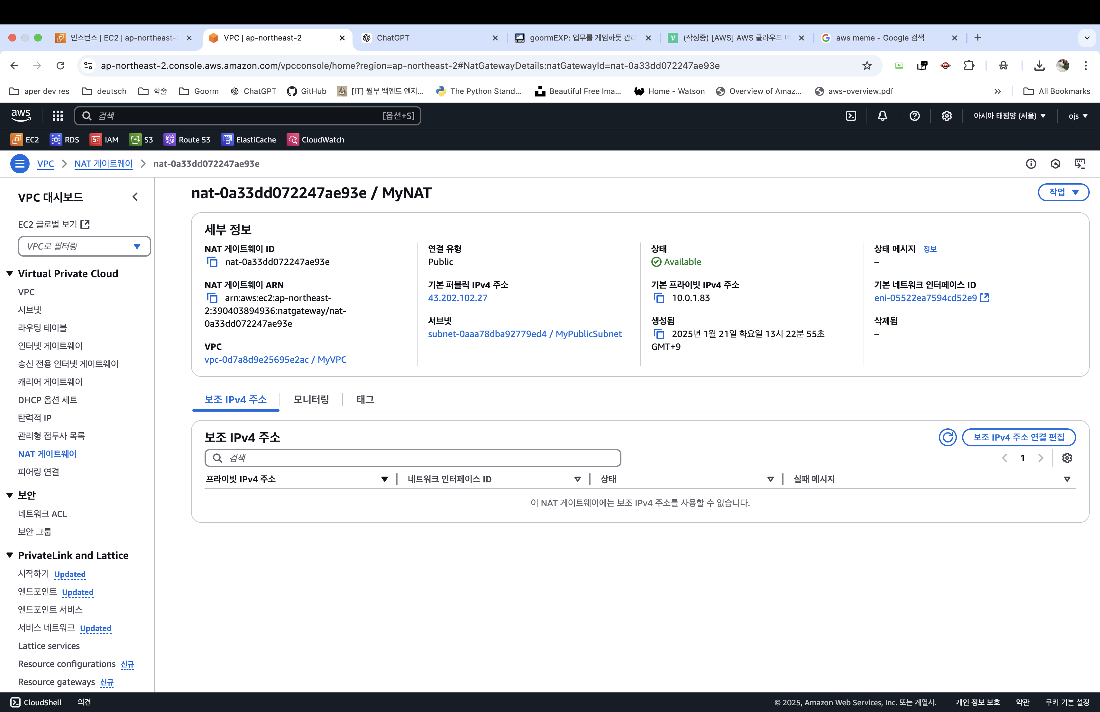
Task: Open 보안 그룹 in the sidebar
Action: tap(35, 531)
